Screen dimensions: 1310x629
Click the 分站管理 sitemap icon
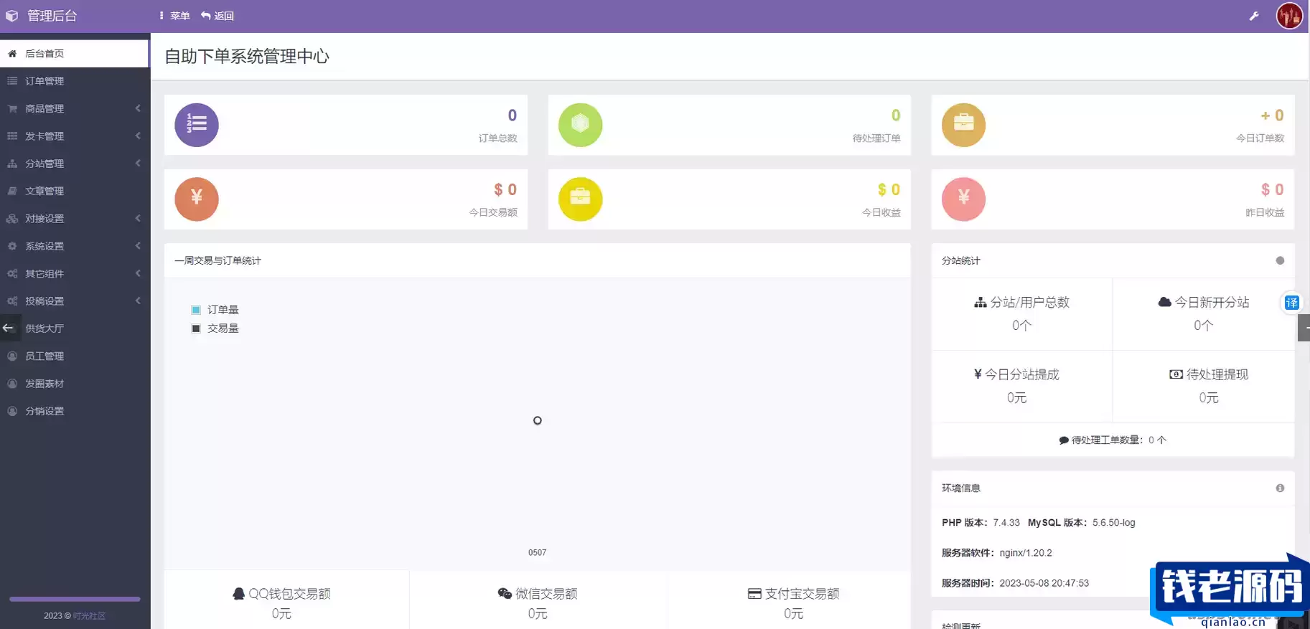tap(12, 164)
